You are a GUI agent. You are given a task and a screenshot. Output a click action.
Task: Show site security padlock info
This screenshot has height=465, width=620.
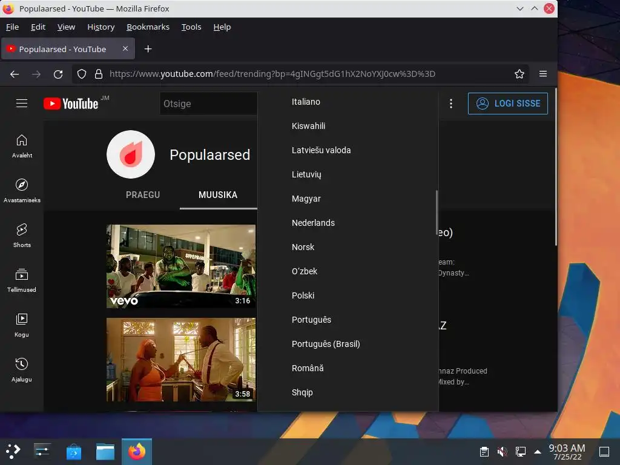(x=99, y=74)
